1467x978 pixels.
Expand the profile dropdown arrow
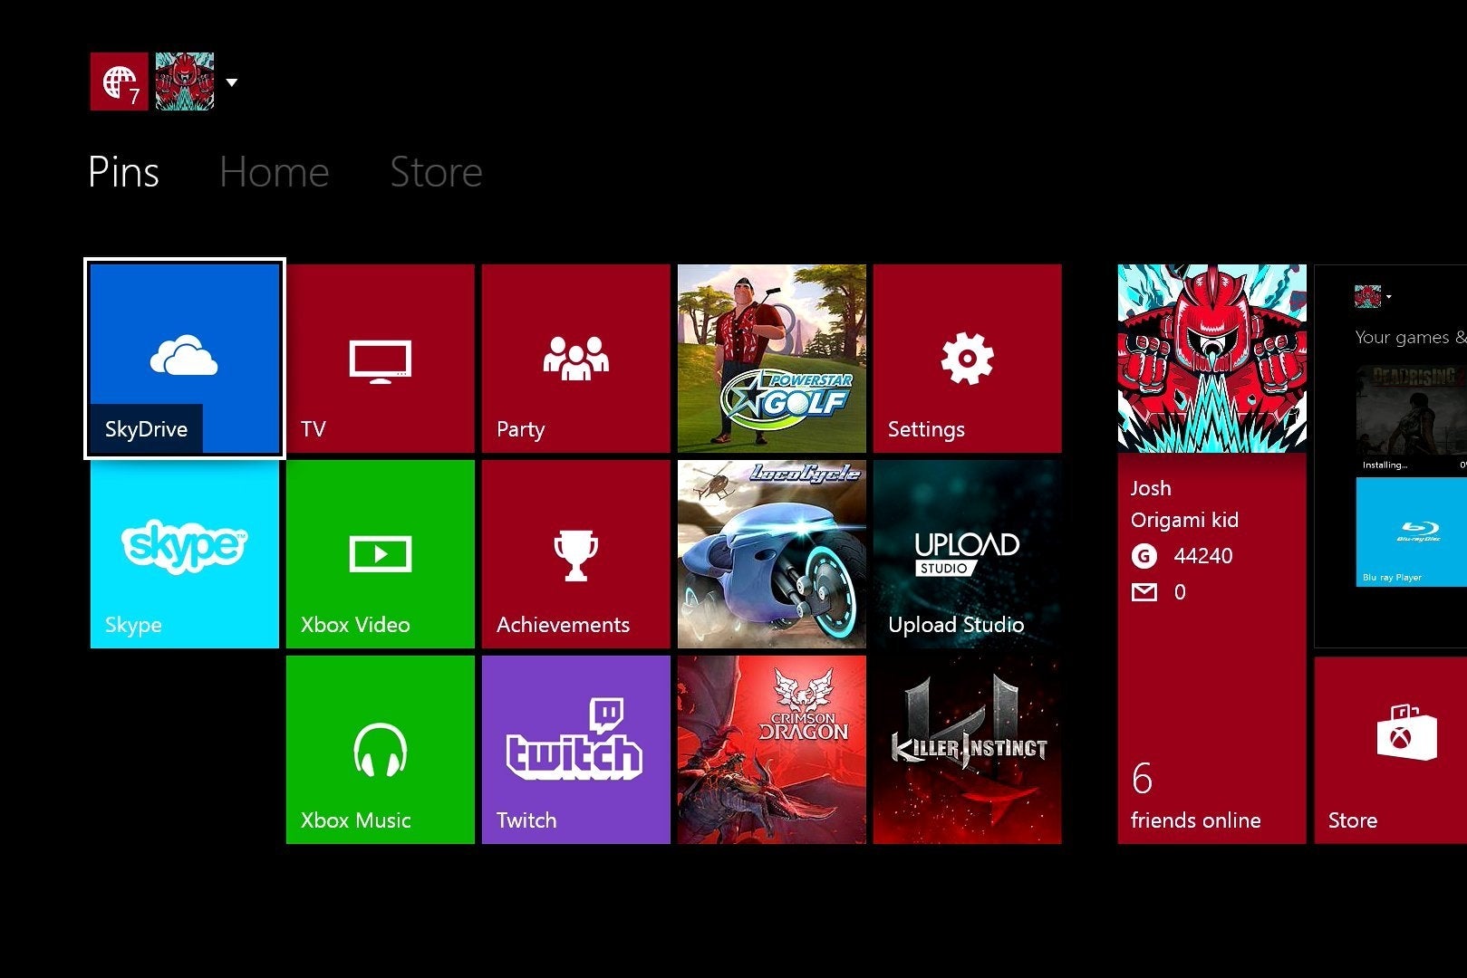[232, 83]
